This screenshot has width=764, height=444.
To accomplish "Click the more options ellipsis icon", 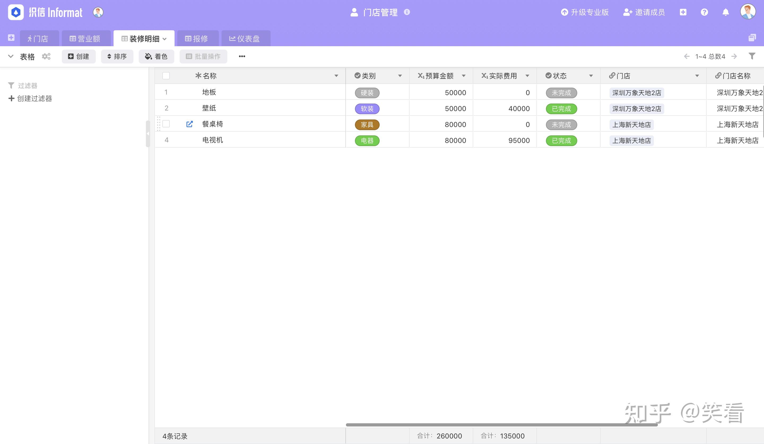I will [x=242, y=57].
